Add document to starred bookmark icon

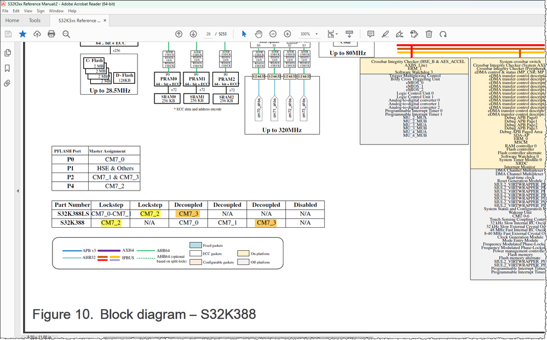pyautogui.click(x=22, y=34)
